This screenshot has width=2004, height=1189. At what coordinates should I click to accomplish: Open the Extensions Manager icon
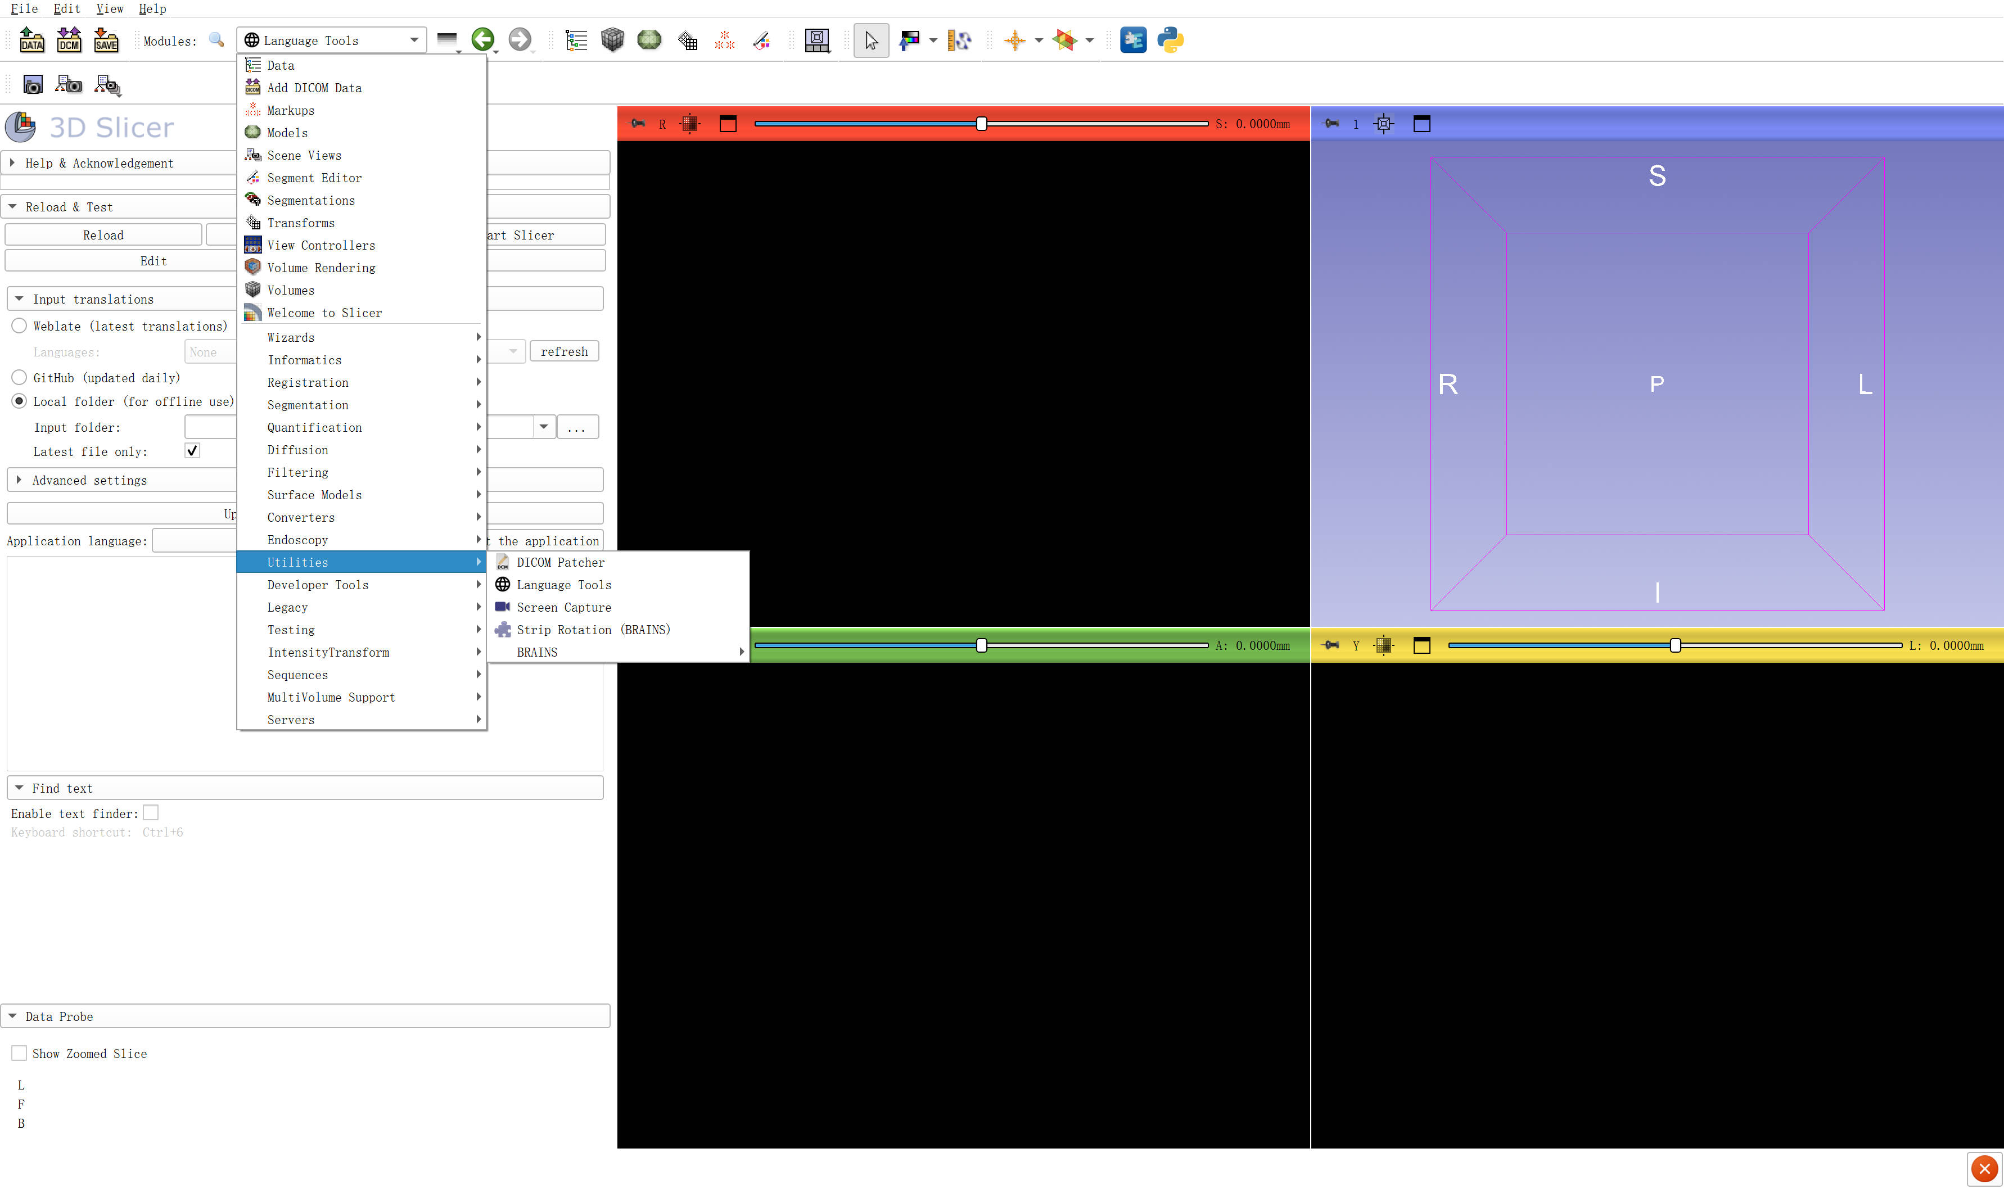pos(1132,40)
